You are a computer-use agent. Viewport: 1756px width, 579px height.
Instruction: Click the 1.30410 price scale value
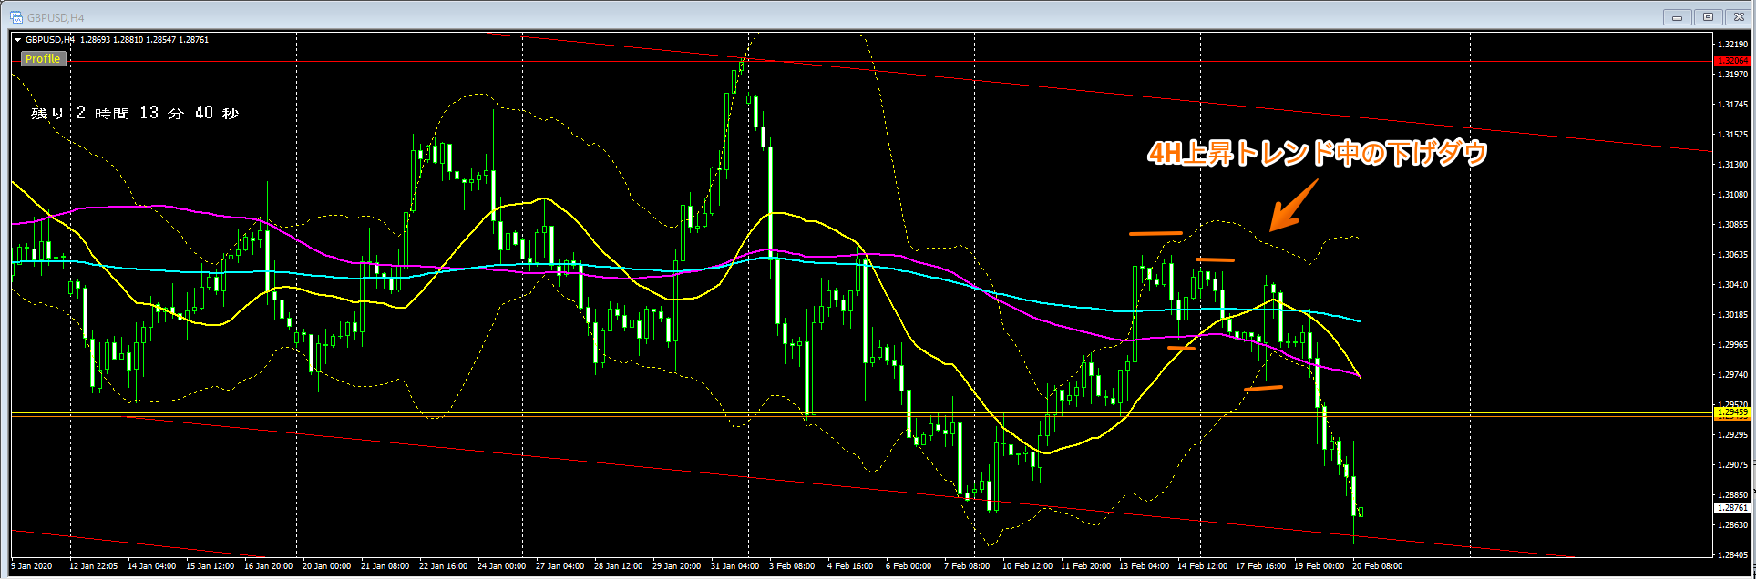tap(1732, 284)
